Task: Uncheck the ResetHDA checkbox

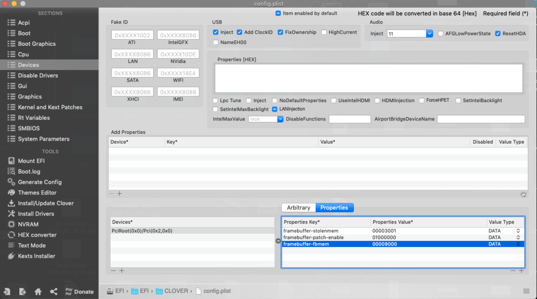Action: pyautogui.click(x=498, y=33)
